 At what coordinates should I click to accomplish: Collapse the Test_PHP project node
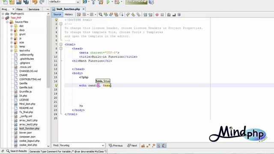tap(3, 18)
